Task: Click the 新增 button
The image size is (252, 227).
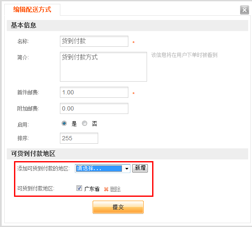Action: click(140, 168)
